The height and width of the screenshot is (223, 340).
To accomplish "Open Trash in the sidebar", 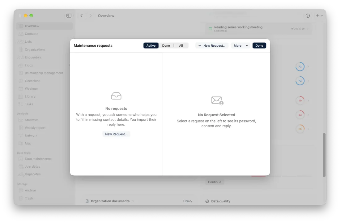I will click(45, 198).
